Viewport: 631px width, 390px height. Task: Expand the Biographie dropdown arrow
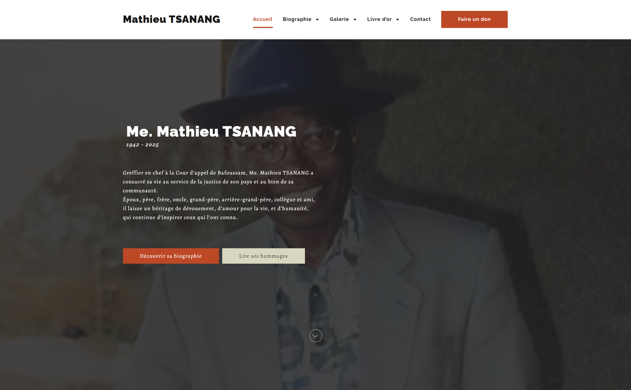pos(317,20)
